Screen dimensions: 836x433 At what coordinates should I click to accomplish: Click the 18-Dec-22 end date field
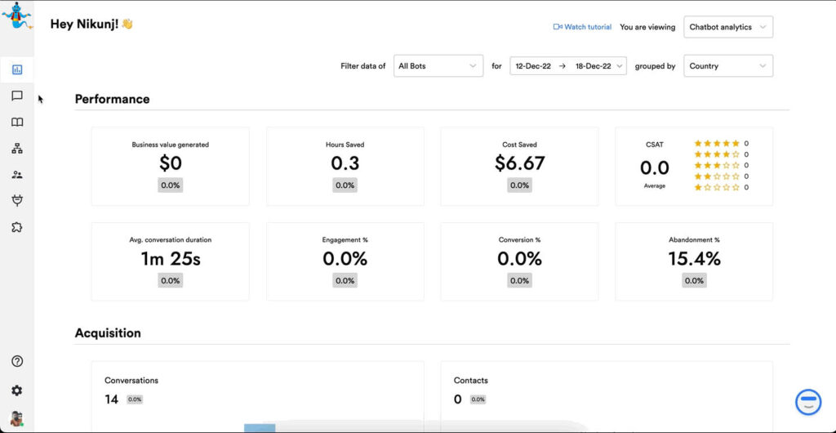point(594,66)
